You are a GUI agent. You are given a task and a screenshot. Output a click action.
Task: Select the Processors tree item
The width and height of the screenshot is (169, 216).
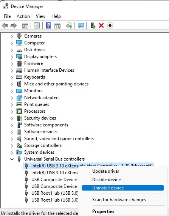tap(35, 111)
